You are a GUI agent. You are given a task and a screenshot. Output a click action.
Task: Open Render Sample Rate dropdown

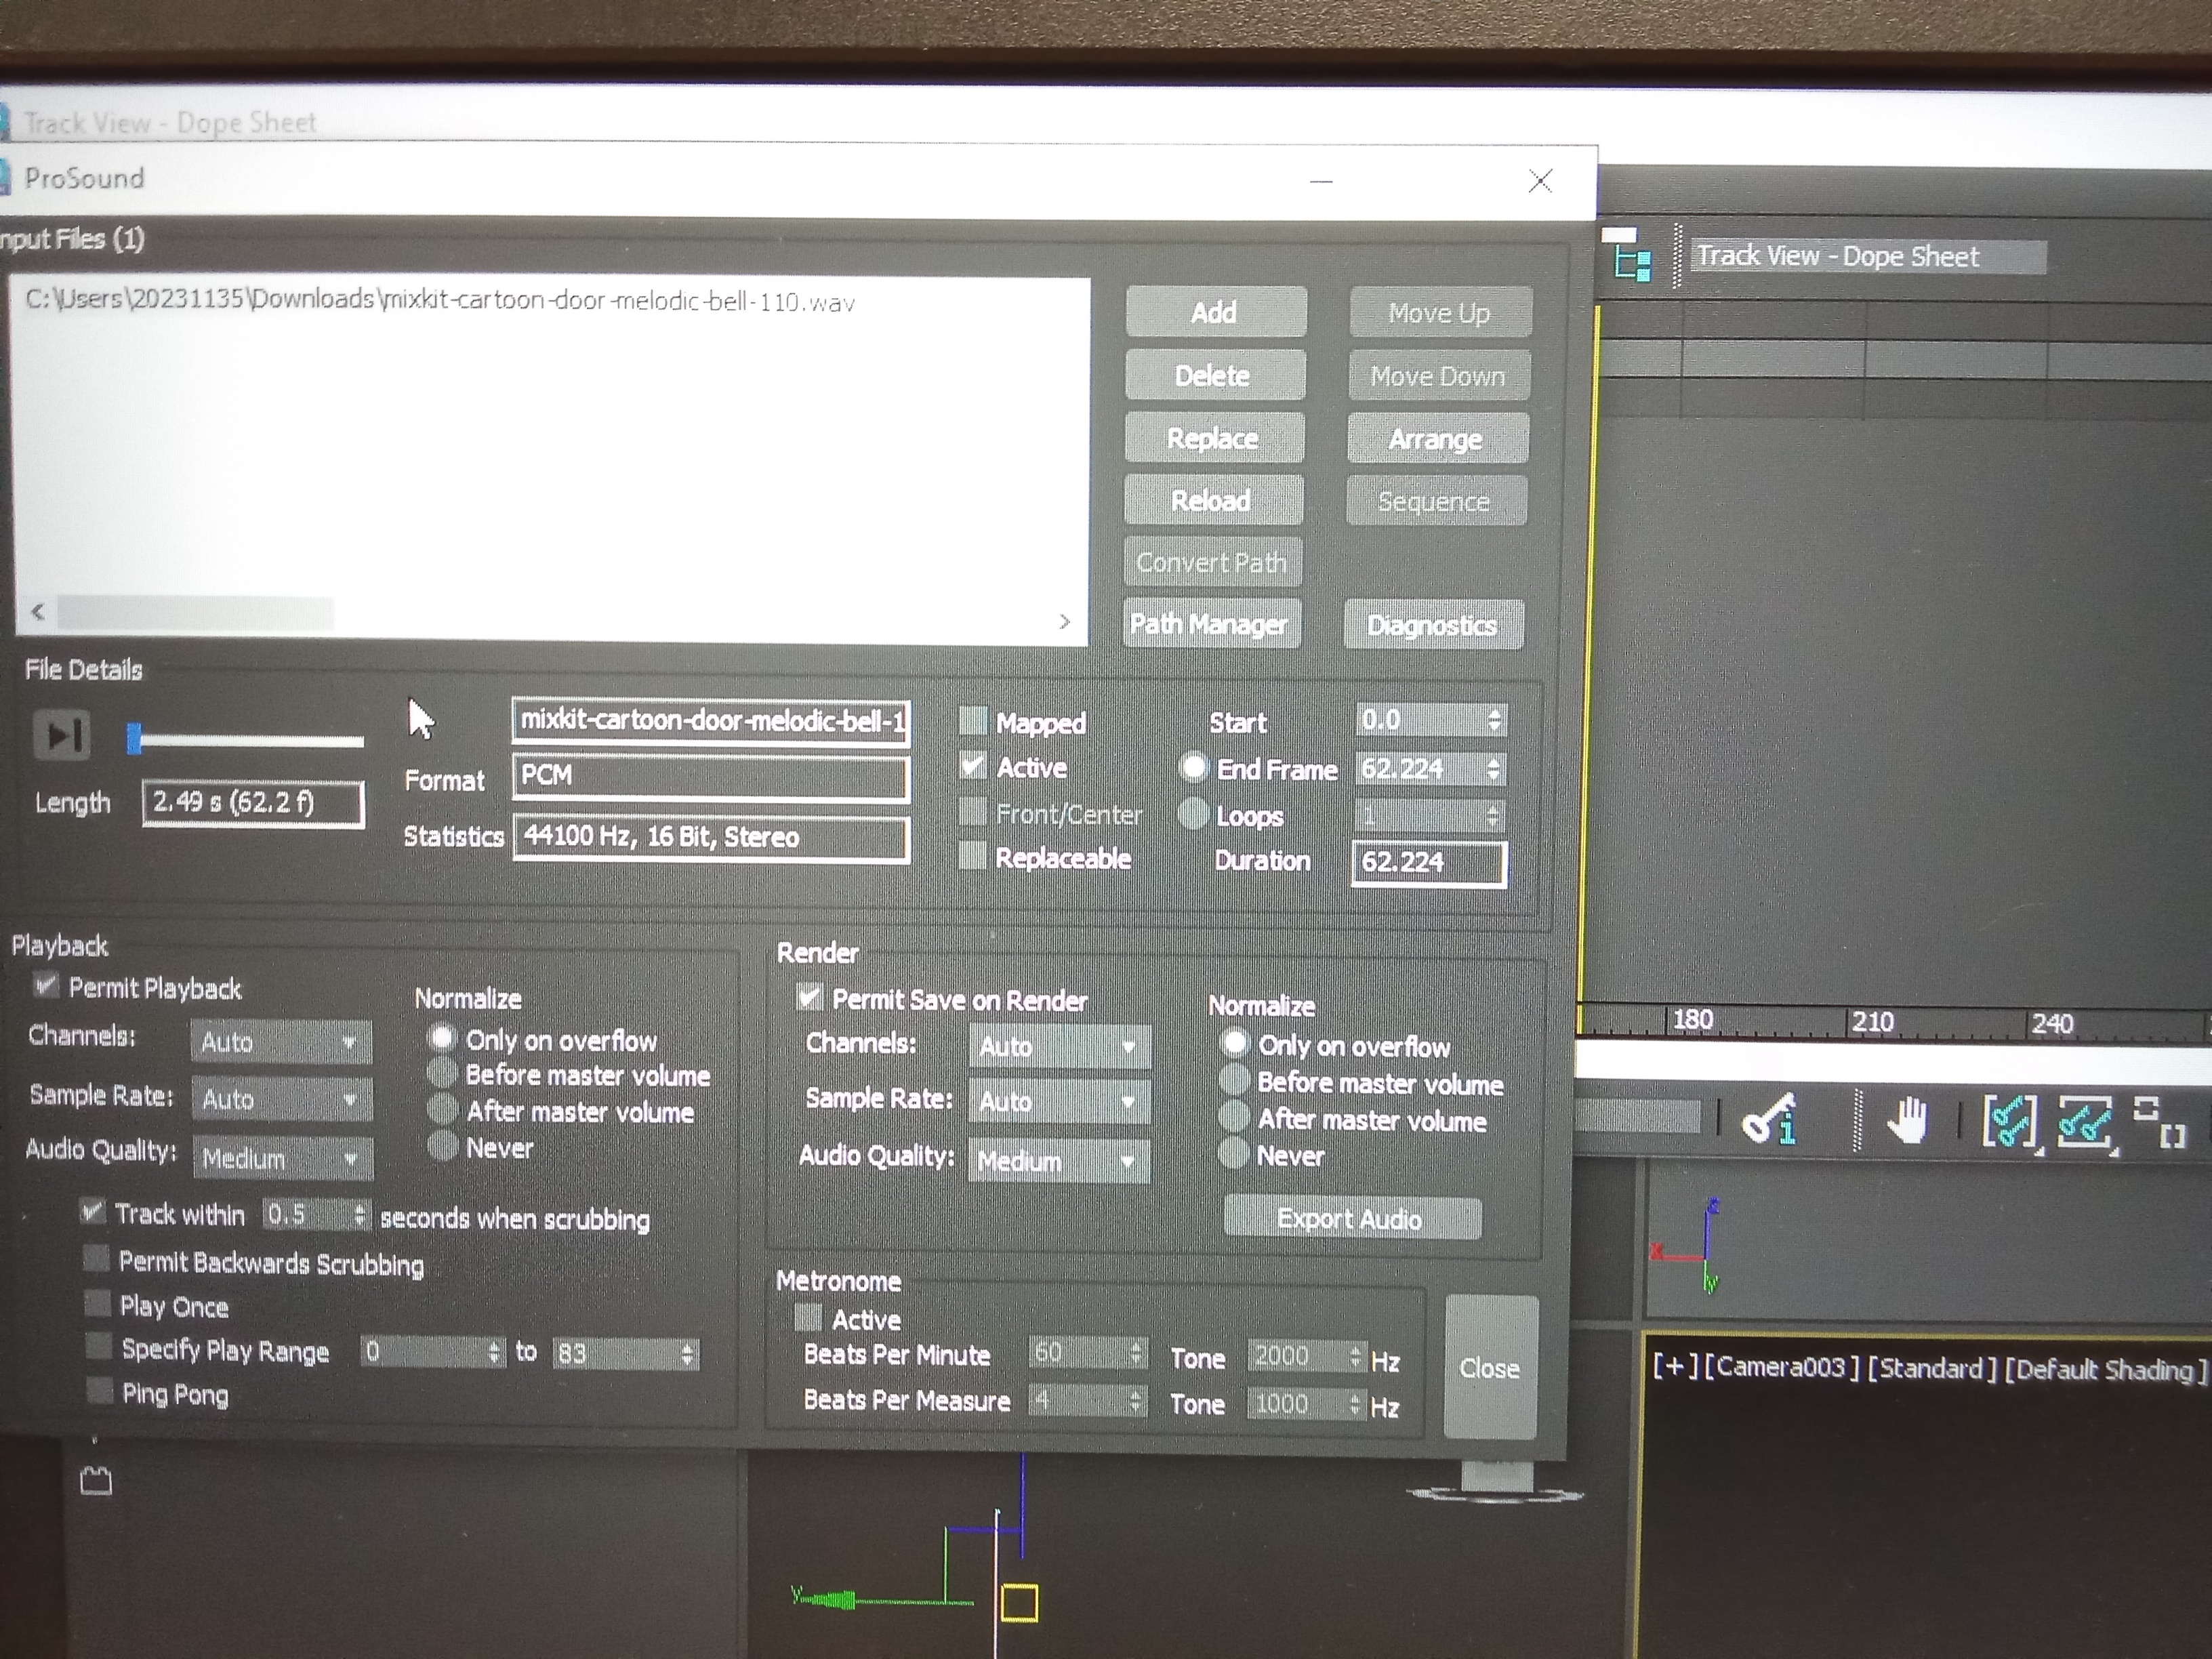(x=1059, y=1102)
